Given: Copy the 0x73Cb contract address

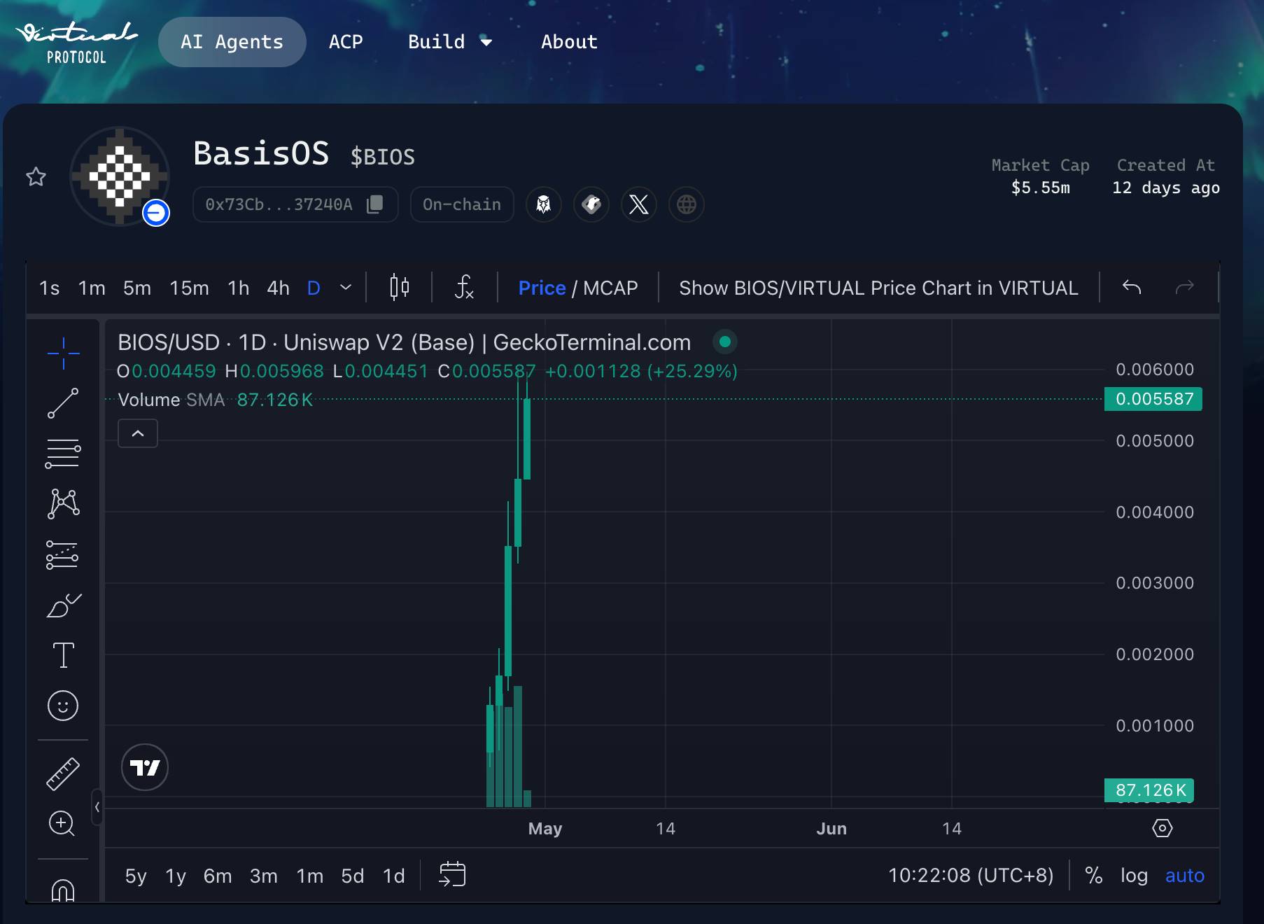Looking at the screenshot, I should point(375,204).
